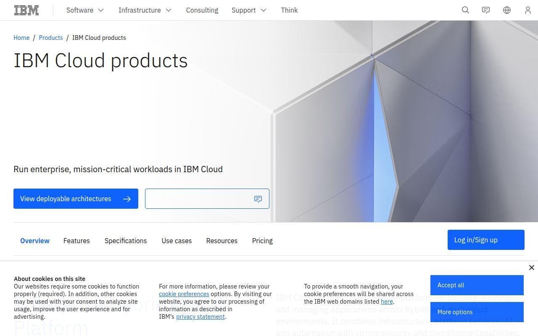Click the IBM logo
Image resolution: width=538 pixels, height=336 pixels.
coord(26,10)
